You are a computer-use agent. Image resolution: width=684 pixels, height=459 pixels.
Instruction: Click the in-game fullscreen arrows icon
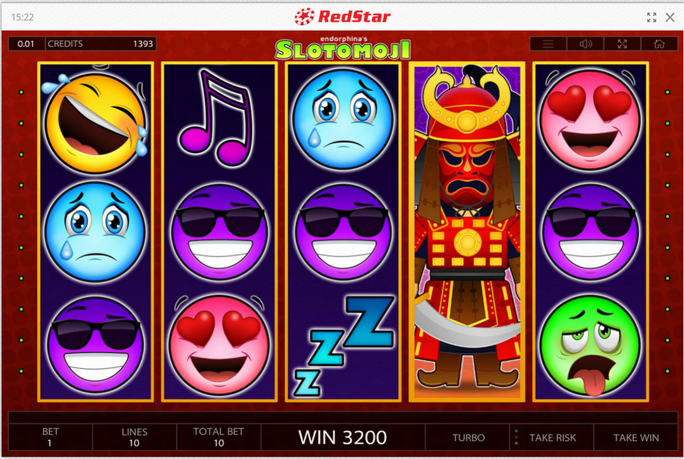click(x=622, y=44)
